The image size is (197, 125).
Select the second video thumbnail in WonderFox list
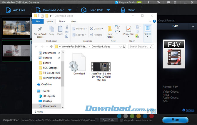[16, 51]
